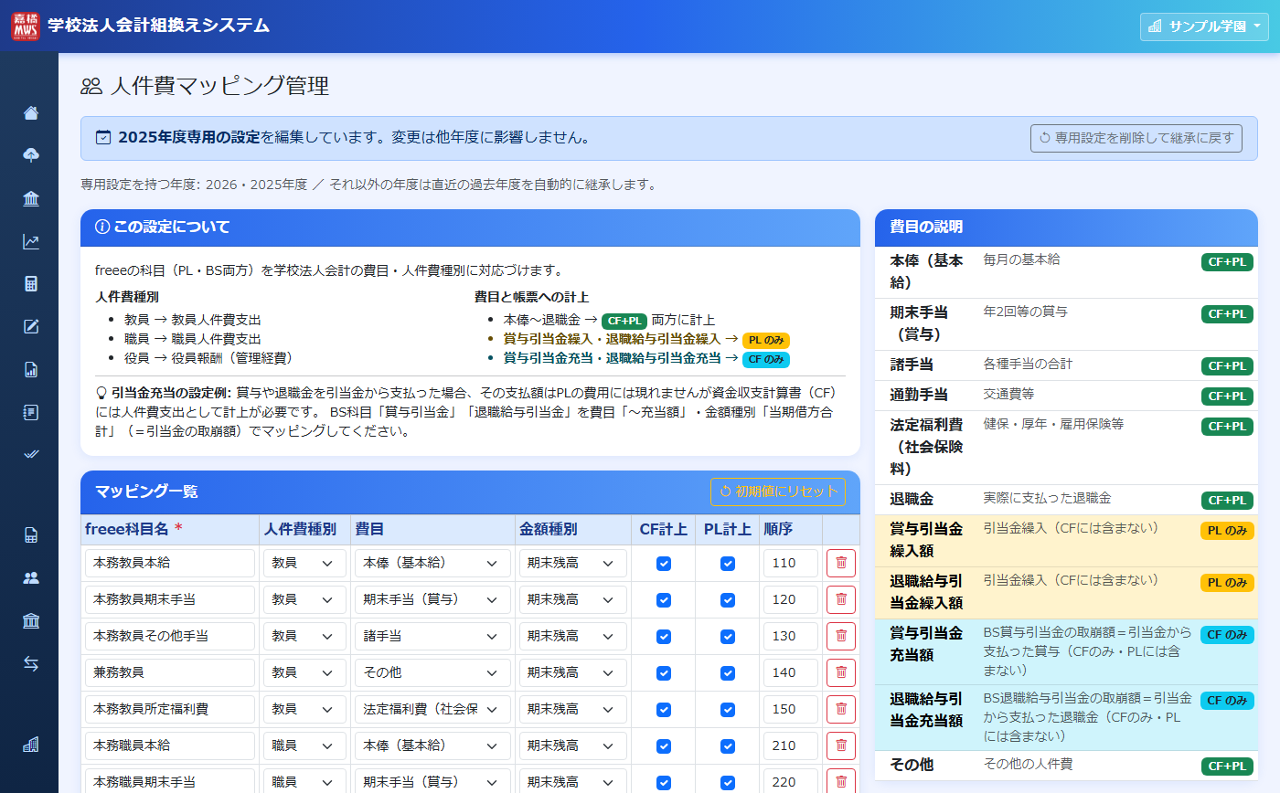Click the 順序 column header
Image resolution: width=1280 pixels, height=793 pixels.
(791, 529)
